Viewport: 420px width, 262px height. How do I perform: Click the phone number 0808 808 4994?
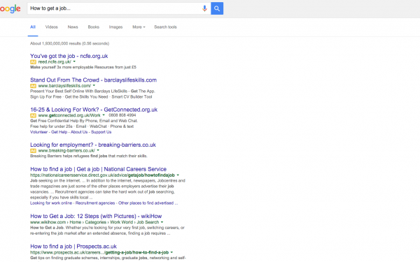122,115
